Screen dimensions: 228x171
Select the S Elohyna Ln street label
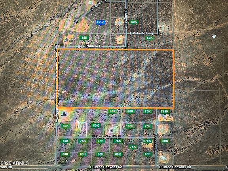click(x=126, y=18)
